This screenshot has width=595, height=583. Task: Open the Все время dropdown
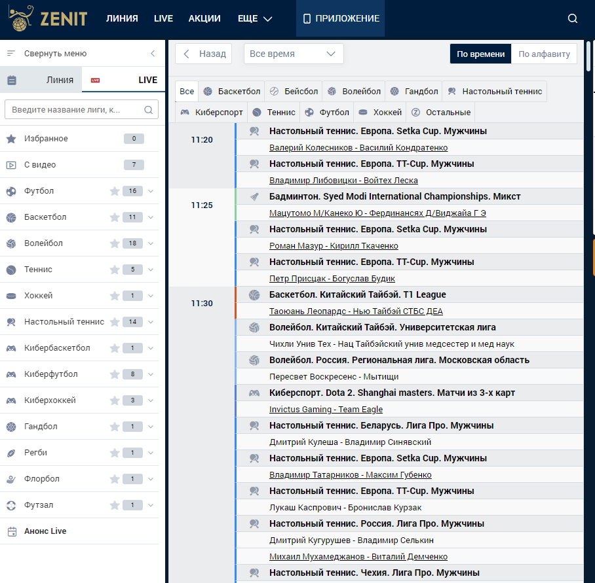294,54
